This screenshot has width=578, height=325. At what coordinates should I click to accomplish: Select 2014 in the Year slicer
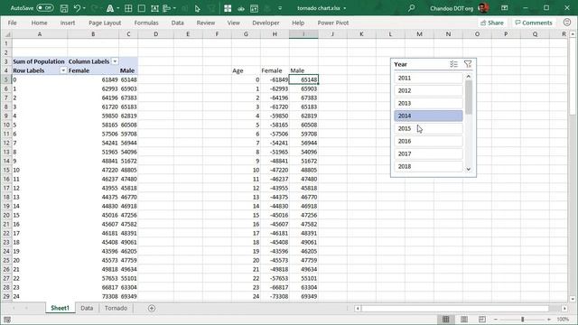click(x=428, y=116)
